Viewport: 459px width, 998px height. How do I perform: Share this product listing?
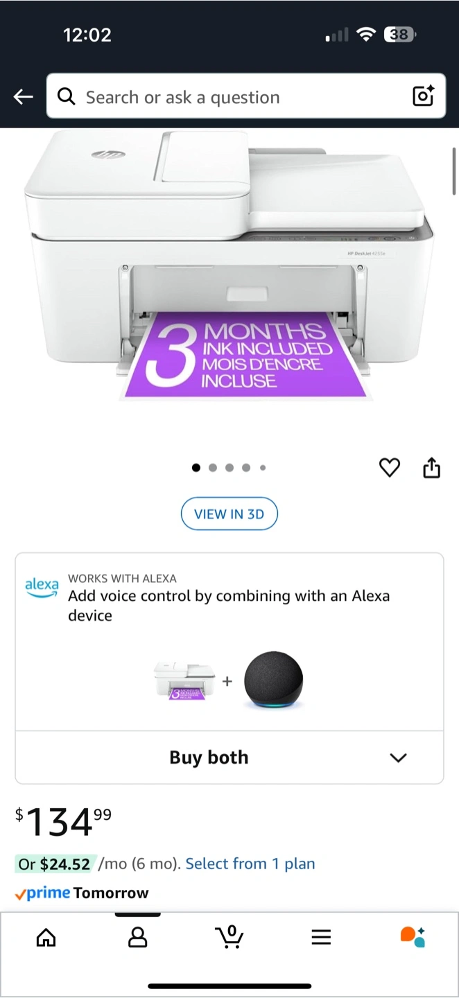pyautogui.click(x=431, y=469)
